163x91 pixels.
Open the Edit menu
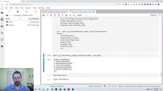(x=11, y=8)
